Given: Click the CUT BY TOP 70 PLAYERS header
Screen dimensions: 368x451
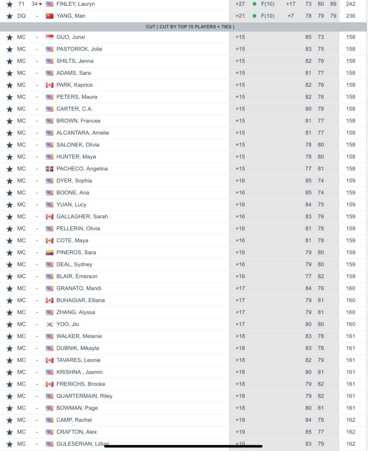Looking at the screenshot, I should (184, 27).
